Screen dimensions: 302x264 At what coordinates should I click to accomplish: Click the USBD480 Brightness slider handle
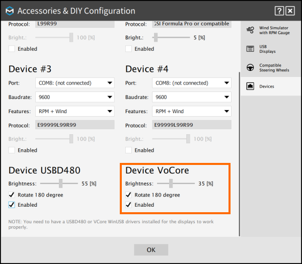coord(61,184)
